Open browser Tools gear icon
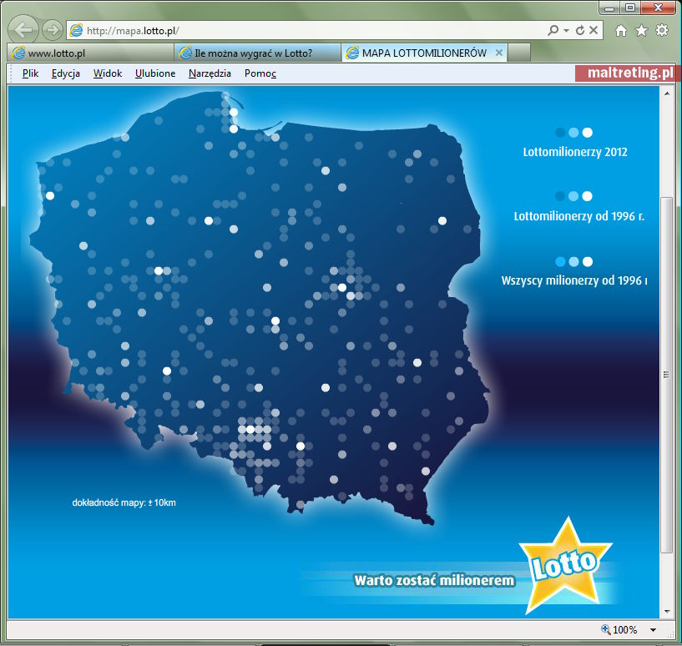682x646 pixels. 662,30
